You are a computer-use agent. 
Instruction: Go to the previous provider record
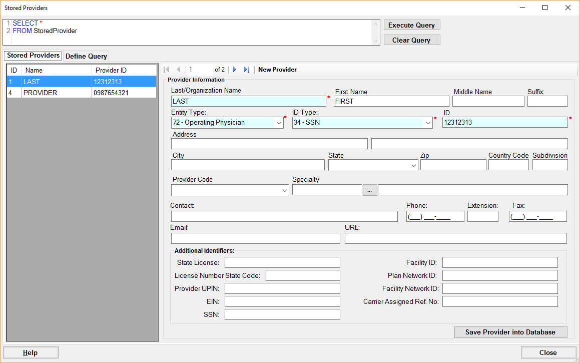(x=178, y=70)
